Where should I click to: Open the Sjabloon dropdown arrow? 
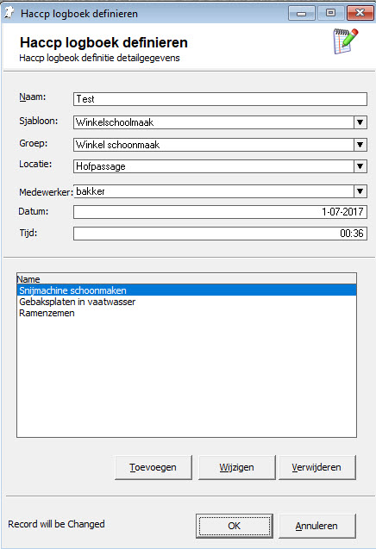coord(360,122)
